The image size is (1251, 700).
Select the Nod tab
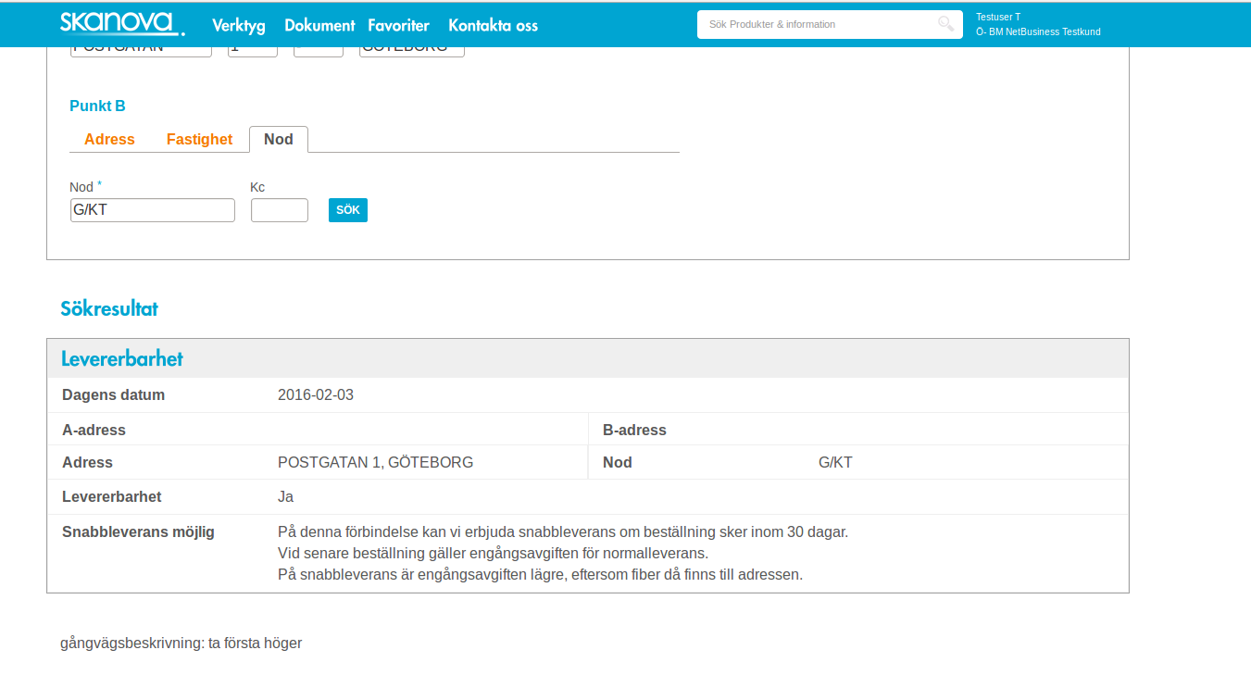click(279, 139)
